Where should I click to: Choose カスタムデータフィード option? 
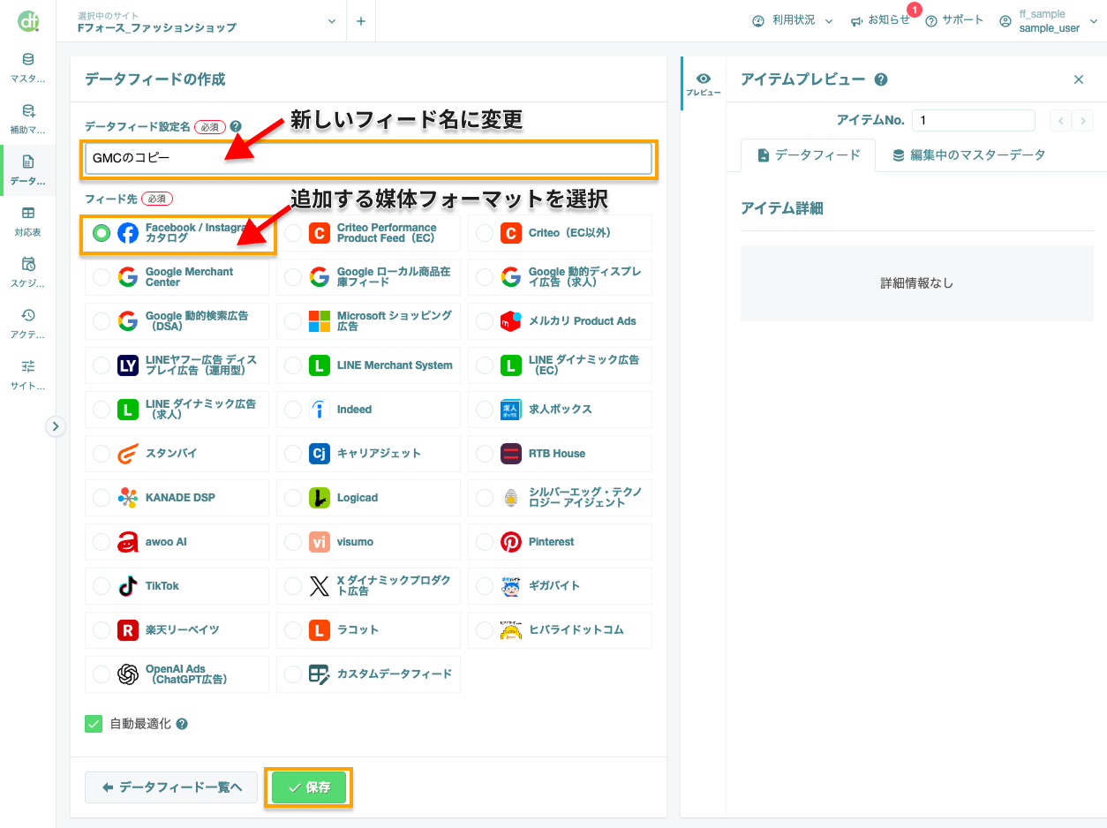(x=369, y=674)
